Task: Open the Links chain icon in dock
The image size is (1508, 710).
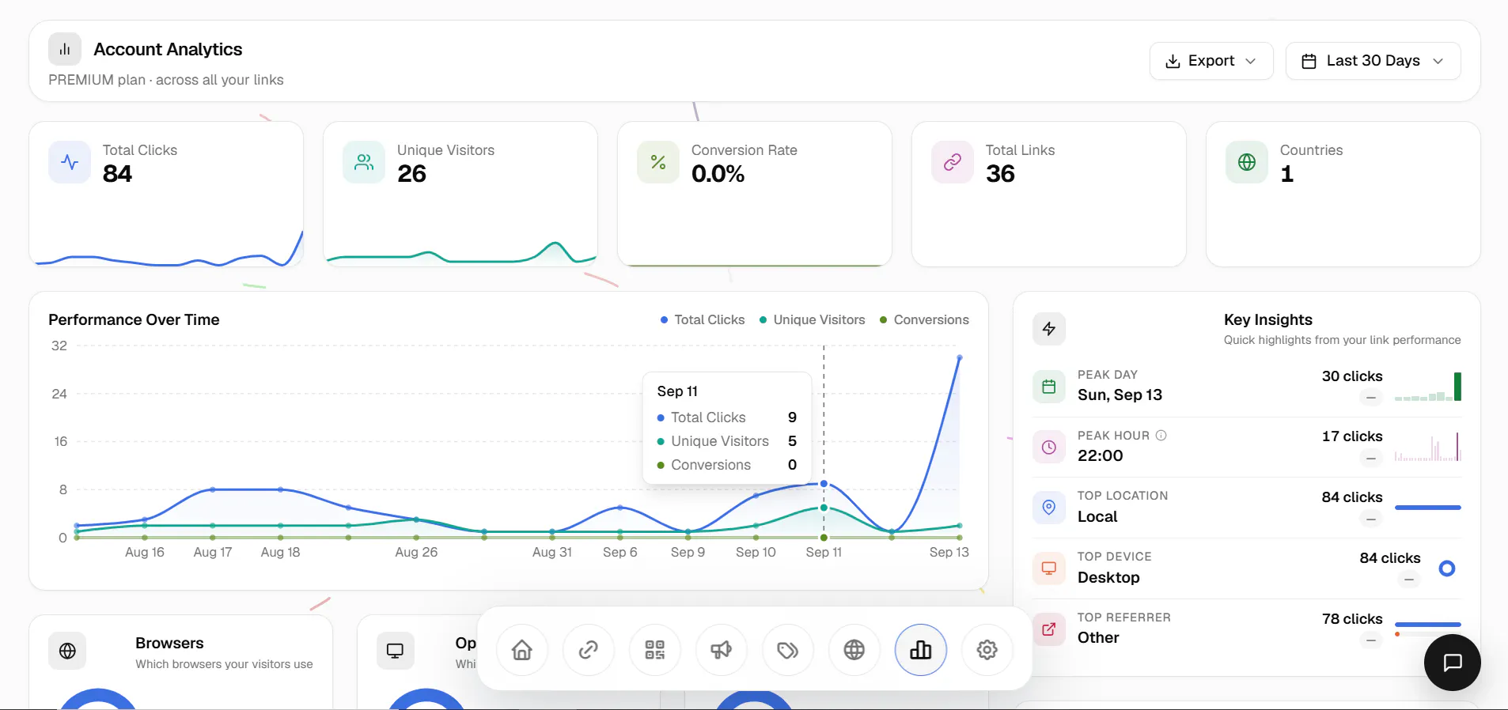Action: coord(589,650)
